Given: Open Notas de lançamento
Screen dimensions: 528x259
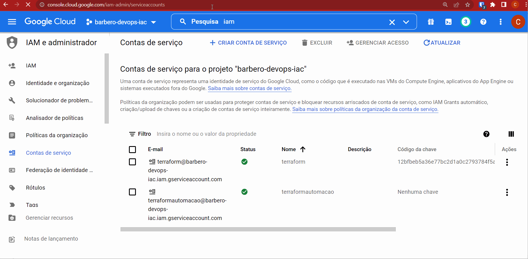Looking at the screenshot, I should [51, 239].
